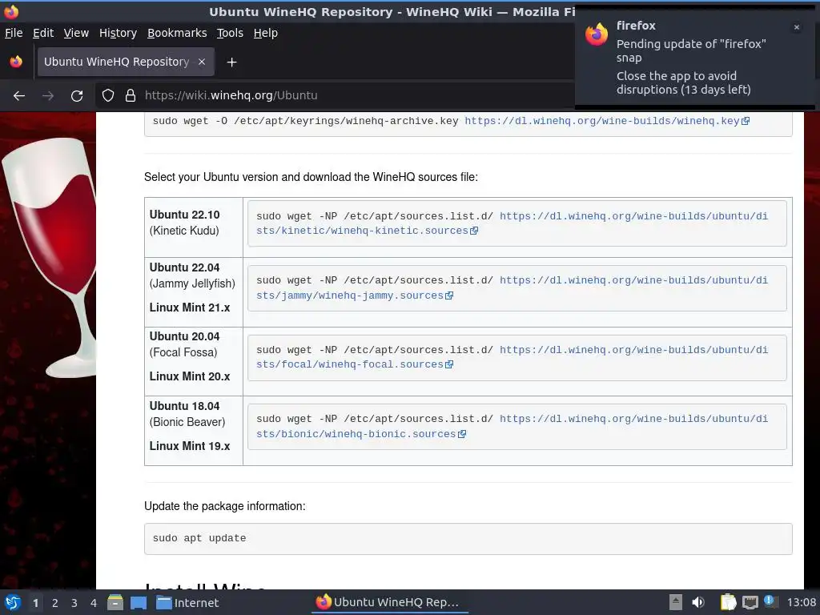Open the update notifier tray icon
The width and height of the screenshot is (820, 615).
(770, 601)
